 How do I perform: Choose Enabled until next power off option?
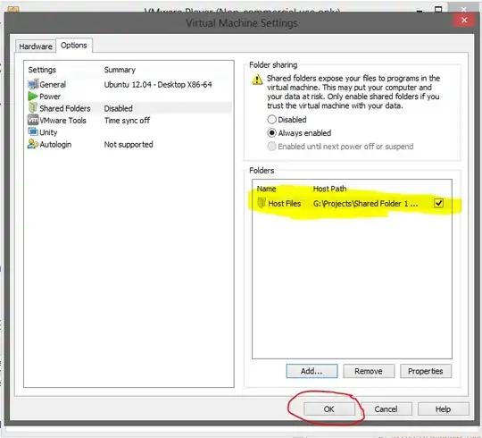pos(271,147)
